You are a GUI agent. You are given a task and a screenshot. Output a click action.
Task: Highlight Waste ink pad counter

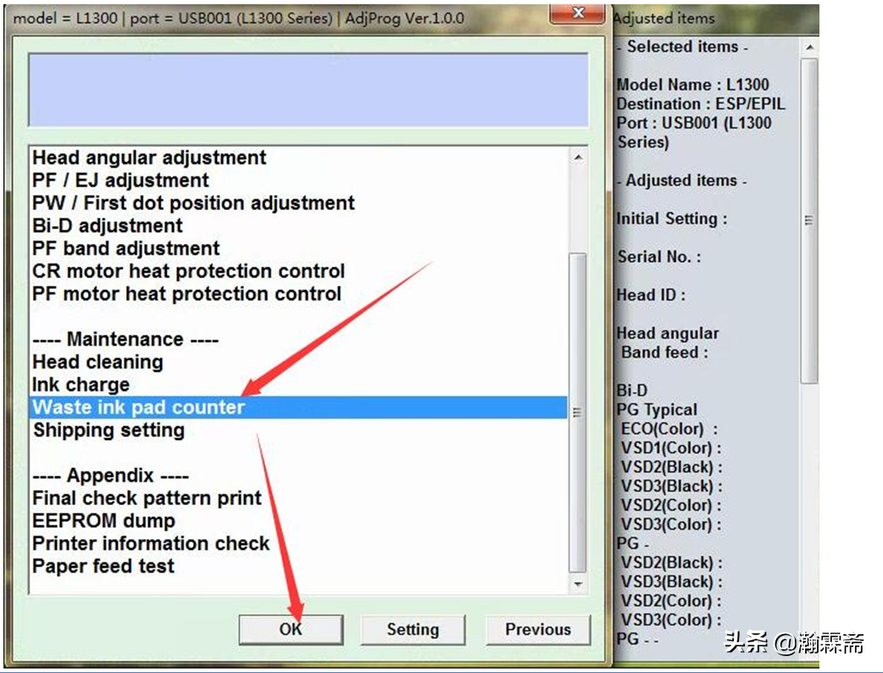coord(298,407)
